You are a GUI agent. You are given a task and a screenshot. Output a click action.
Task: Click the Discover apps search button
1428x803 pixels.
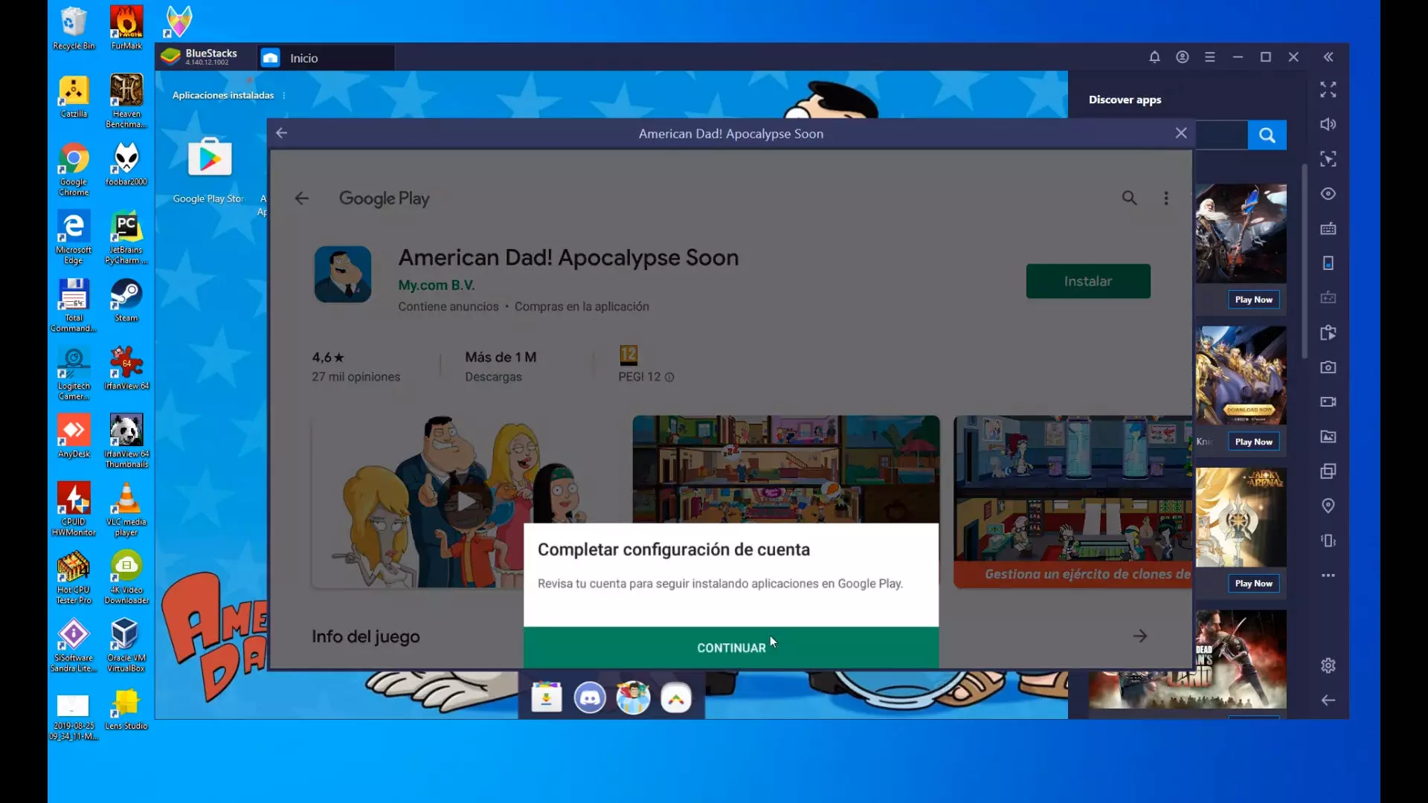click(x=1267, y=135)
